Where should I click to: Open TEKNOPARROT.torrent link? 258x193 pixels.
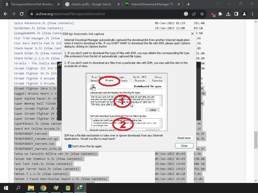tap(30, 134)
